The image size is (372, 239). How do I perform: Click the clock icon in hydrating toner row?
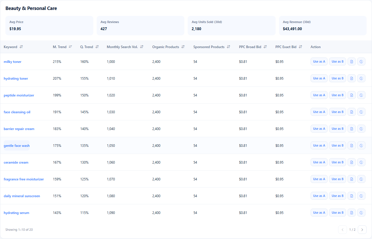click(361, 78)
